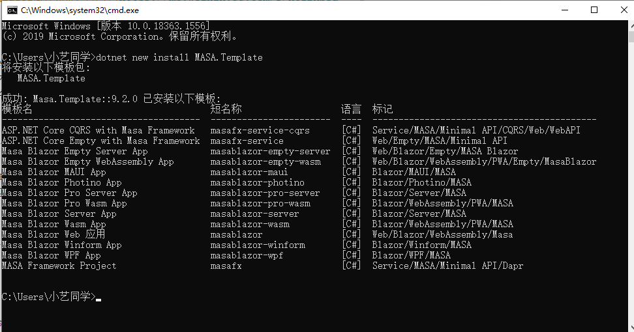634x332 pixels.
Task: Maximize the cmd.exe window
Action: click(594, 10)
